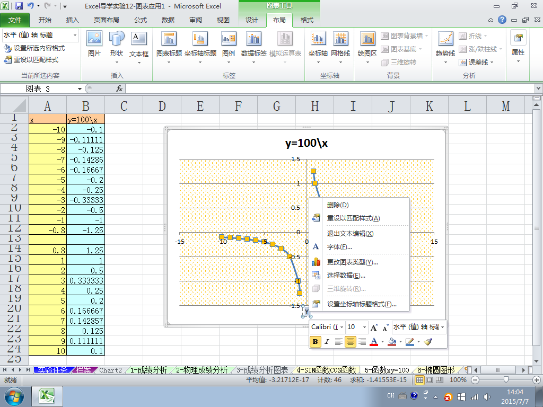Open the 网格线 gridlines options
543x407 pixels.
(340, 47)
